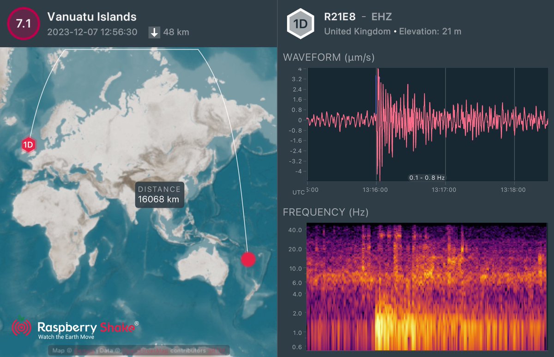The height and width of the screenshot is (357, 554).
Task: Click the 48 km depth value
Action: click(176, 32)
